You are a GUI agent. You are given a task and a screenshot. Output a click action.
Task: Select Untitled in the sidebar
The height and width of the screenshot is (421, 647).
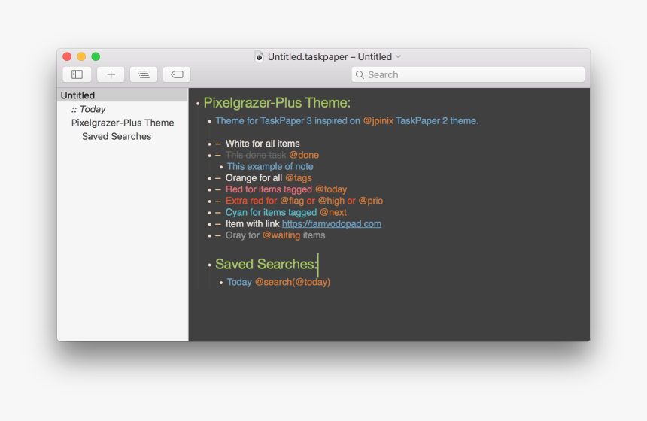(x=78, y=95)
